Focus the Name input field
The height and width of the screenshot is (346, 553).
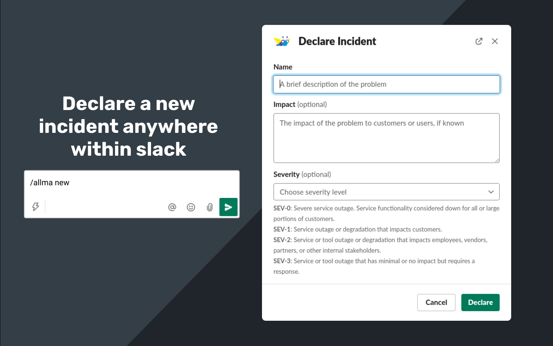(386, 84)
